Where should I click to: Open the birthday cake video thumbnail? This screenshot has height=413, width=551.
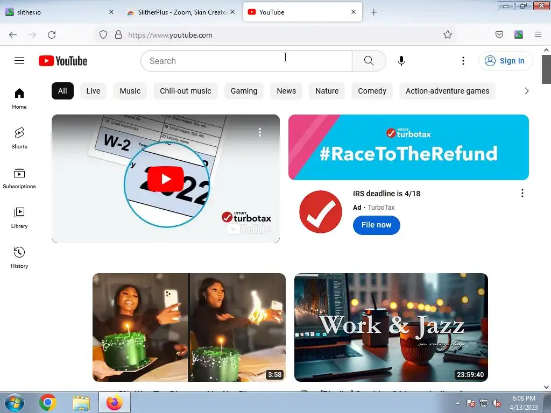[189, 327]
